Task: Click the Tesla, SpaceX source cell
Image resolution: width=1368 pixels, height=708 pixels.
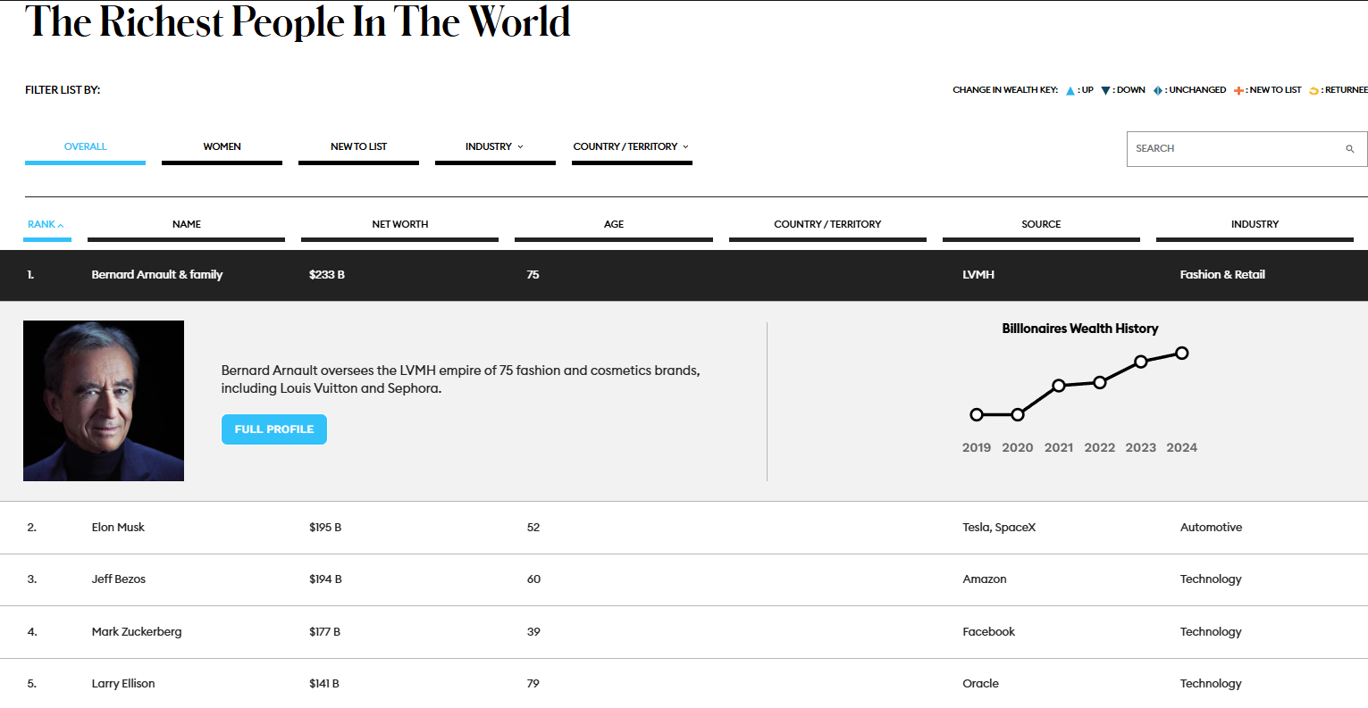Action: [x=999, y=528]
